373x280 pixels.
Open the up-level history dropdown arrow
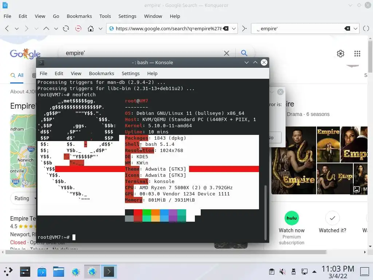tap(56, 28)
